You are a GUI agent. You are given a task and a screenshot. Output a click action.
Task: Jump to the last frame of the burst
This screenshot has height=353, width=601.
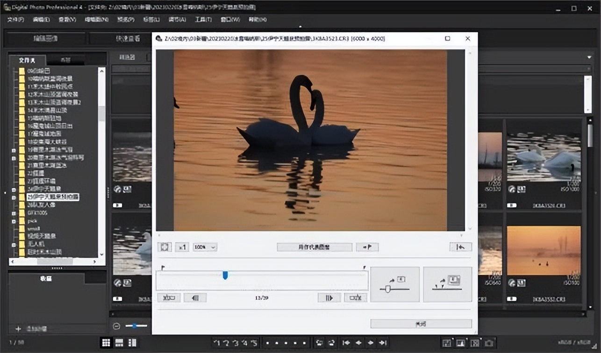click(355, 297)
